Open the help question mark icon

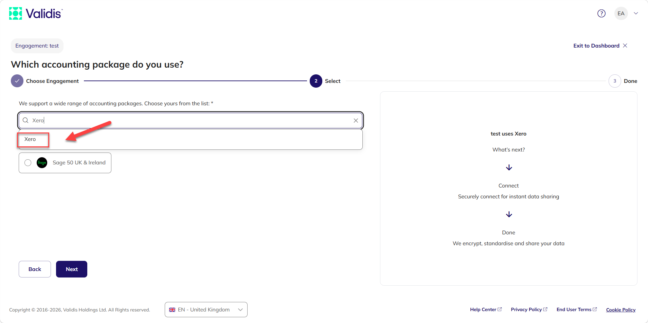[601, 14]
